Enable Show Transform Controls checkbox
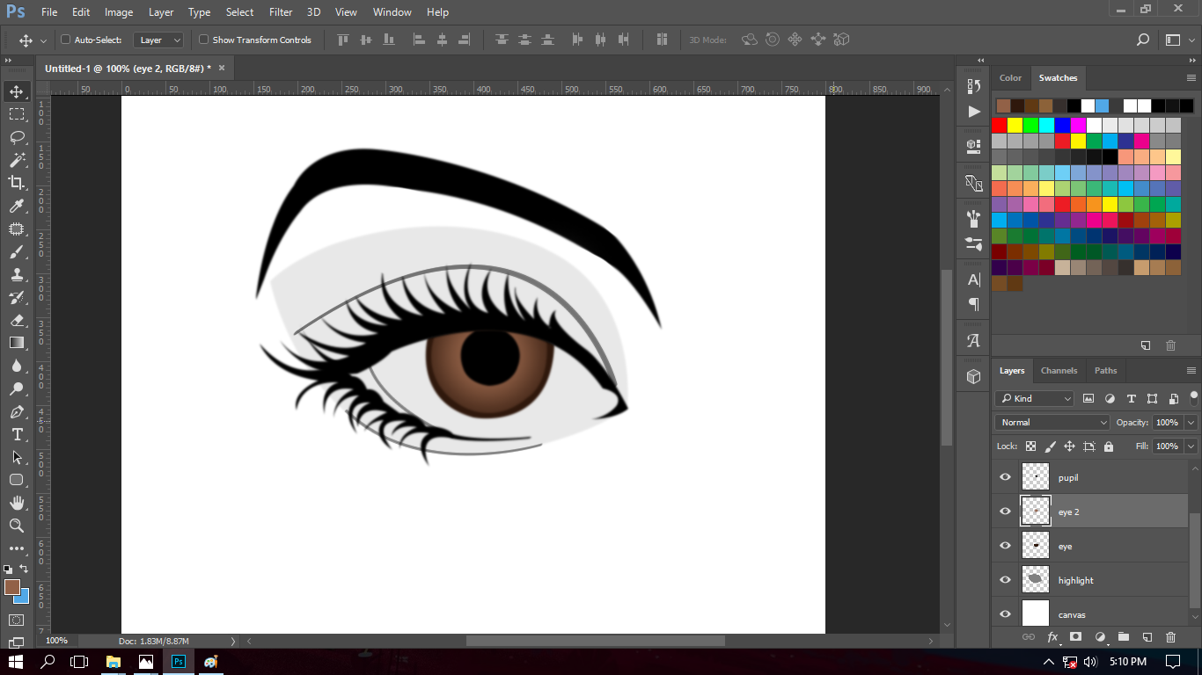This screenshot has width=1202, height=675. pos(203,40)
